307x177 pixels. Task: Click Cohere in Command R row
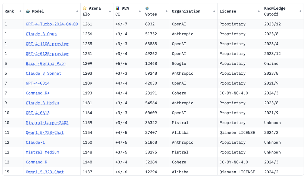tap(179, 162)
